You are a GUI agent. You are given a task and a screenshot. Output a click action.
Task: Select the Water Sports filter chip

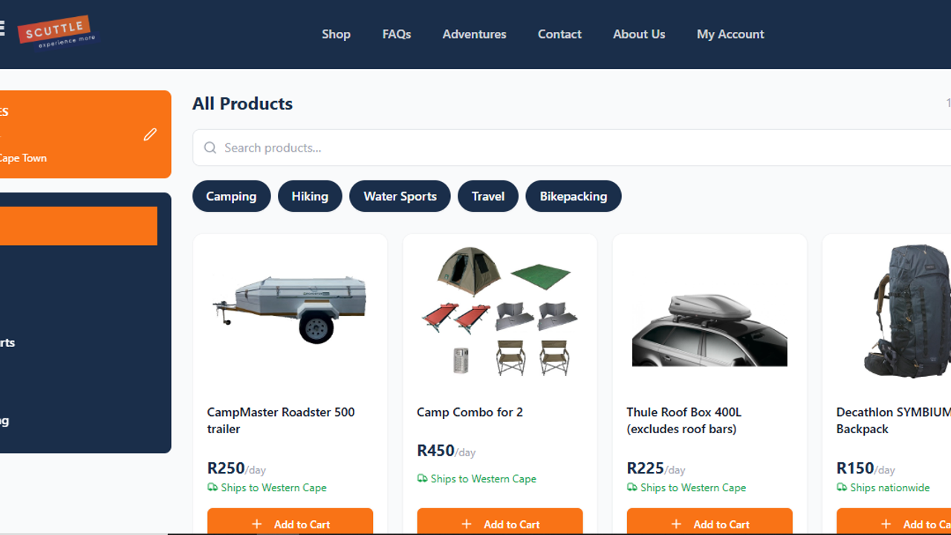(x=400, y=196)
